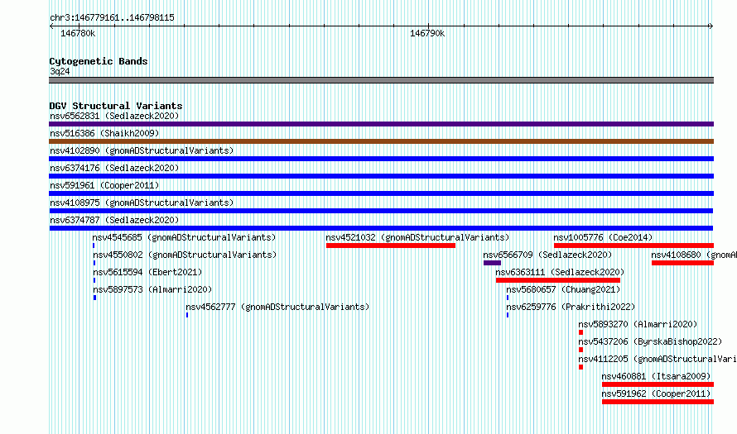Select the nsv4112205 gnomAD label
This screenshot has width=737, height=434.
tap(658, 359)
